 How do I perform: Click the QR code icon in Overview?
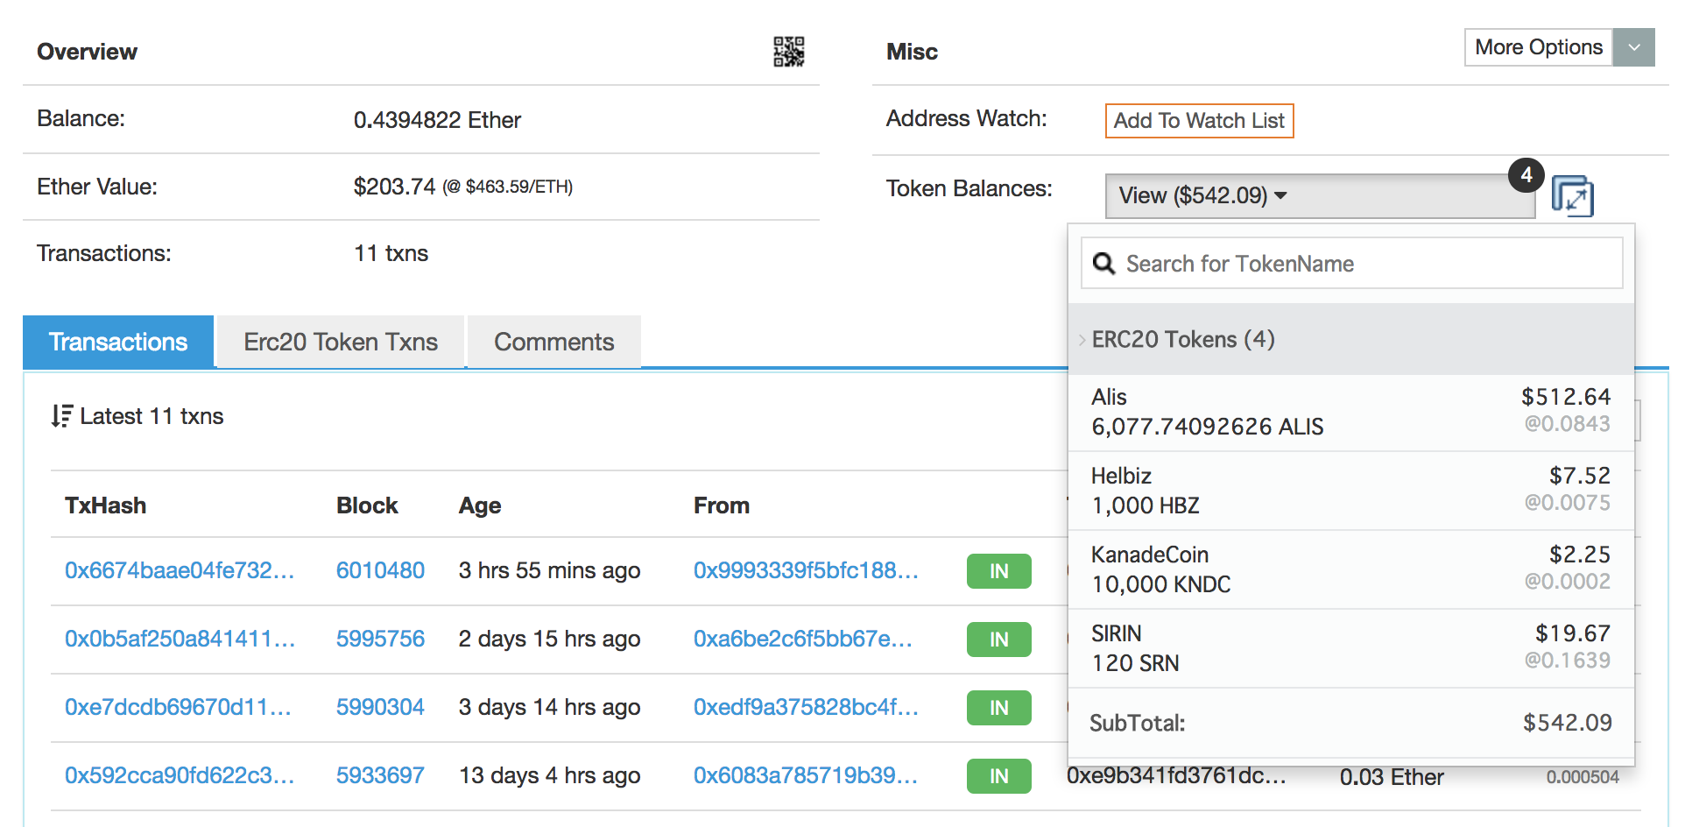click(x=788, y=52)
